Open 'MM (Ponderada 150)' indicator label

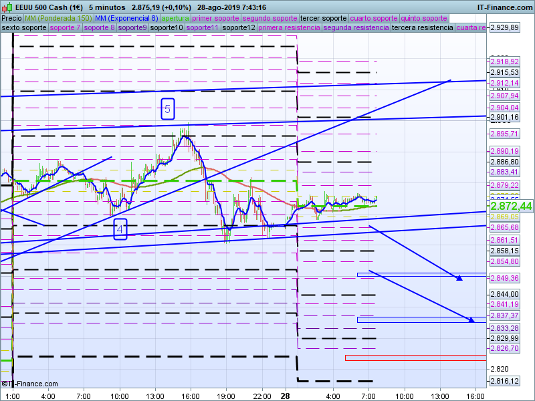click(58, 18)
